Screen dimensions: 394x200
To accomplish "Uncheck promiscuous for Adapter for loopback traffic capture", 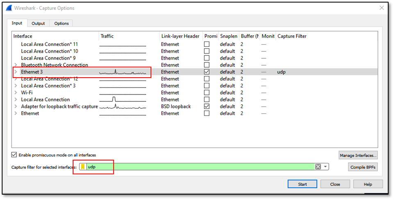I will tap(207, 106).
